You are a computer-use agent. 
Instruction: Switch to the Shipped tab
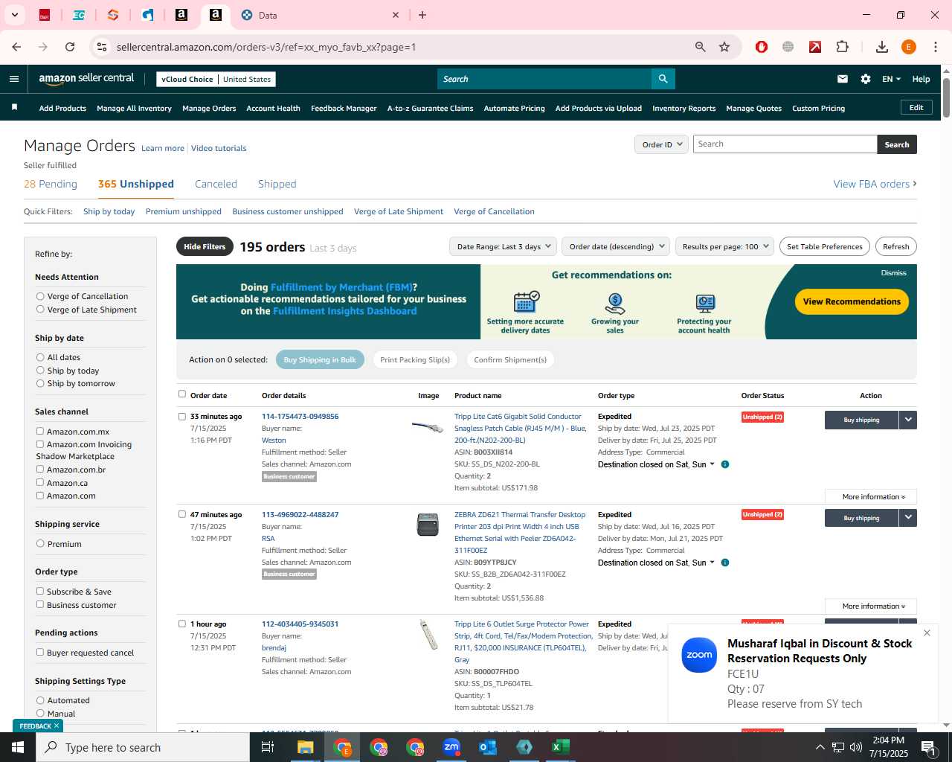tap(277, 184)
